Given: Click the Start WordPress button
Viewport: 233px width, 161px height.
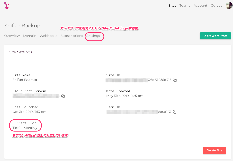Looking at the screenshot, I should click(215, 36).
